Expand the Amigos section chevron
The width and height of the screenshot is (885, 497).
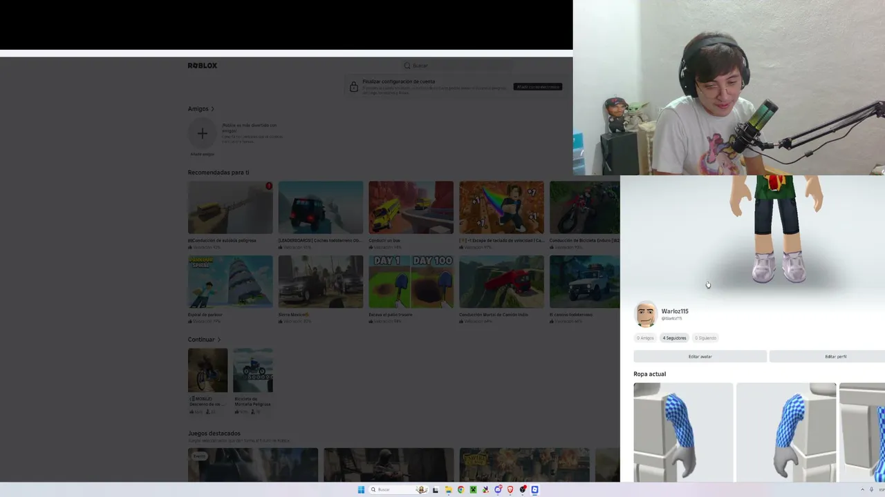coord(213,109)
